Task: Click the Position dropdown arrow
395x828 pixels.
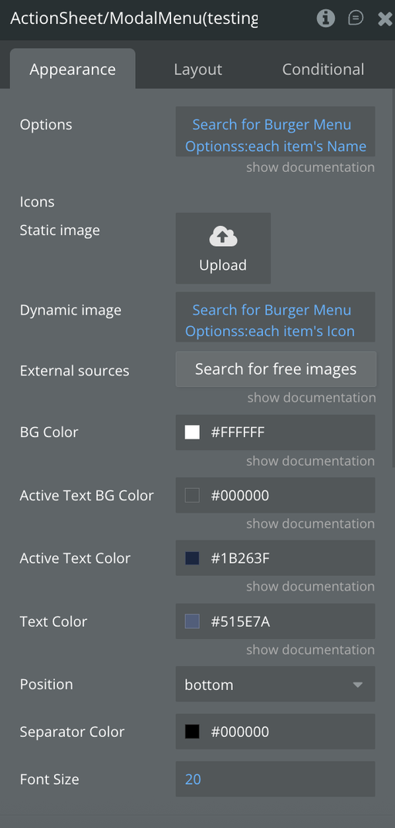Action: [x=357, y=685]
